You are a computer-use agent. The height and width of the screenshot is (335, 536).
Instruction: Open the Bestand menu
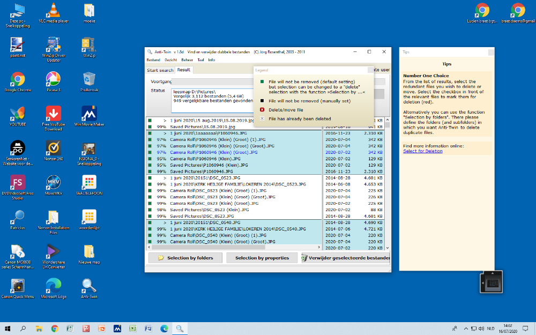pyautogui.click(x=153, y=60)
